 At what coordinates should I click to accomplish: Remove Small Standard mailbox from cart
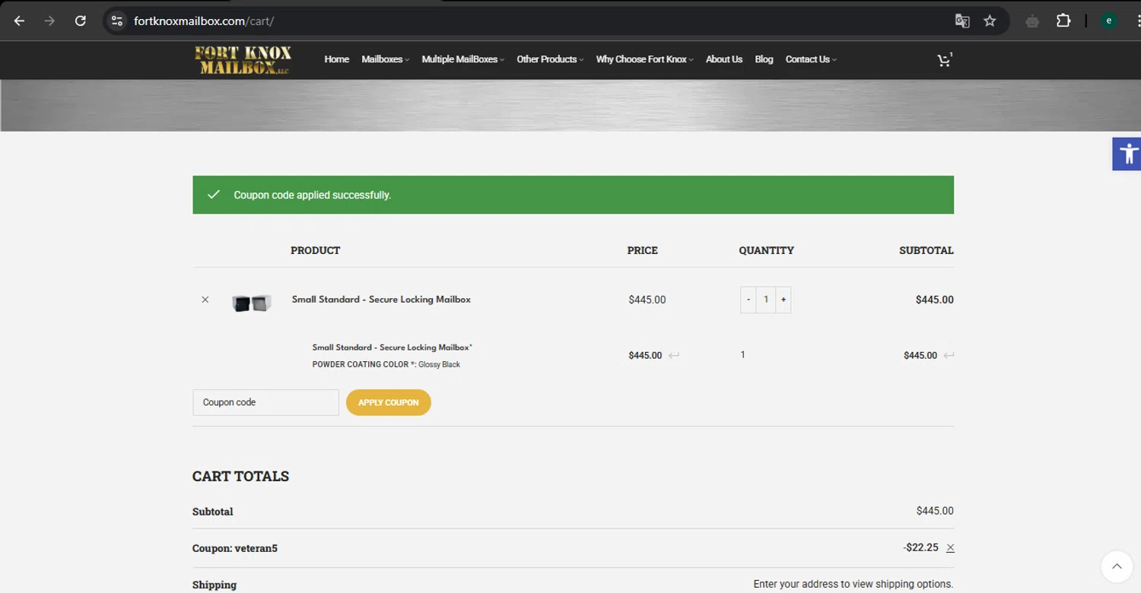point(205,300)
